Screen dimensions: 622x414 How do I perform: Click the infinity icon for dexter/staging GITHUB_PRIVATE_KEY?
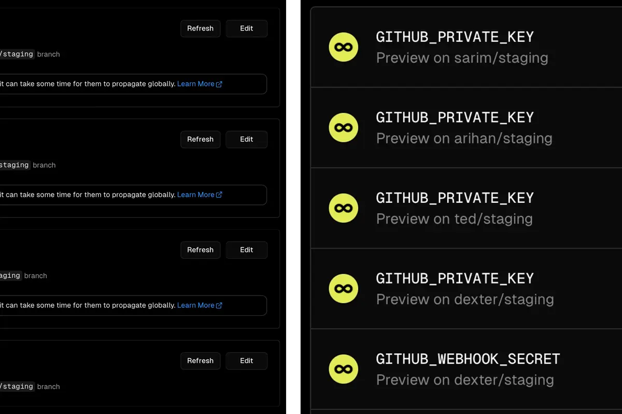tap(343, 288)
